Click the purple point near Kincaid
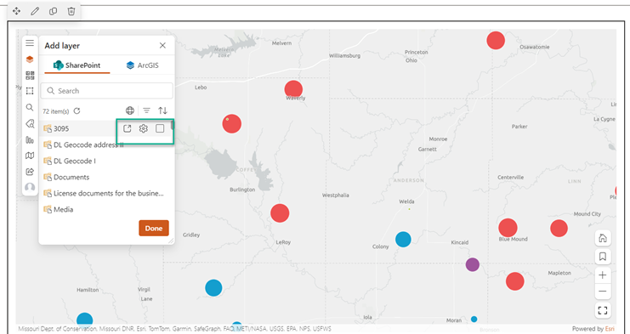Image resolution: width=630 pixels, height=334 pixels. [473, 264]
